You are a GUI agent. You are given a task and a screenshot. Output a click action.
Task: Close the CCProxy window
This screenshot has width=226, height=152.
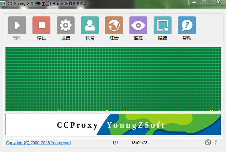point(218,2)
